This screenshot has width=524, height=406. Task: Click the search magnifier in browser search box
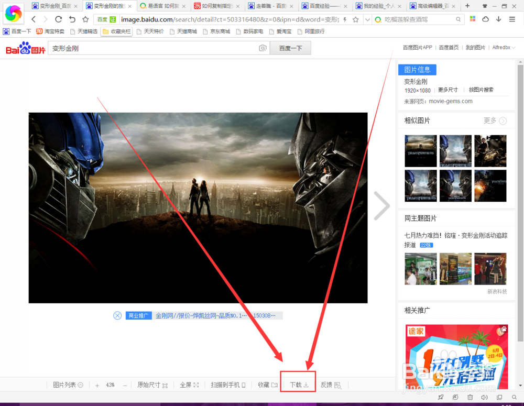(458, 20)
